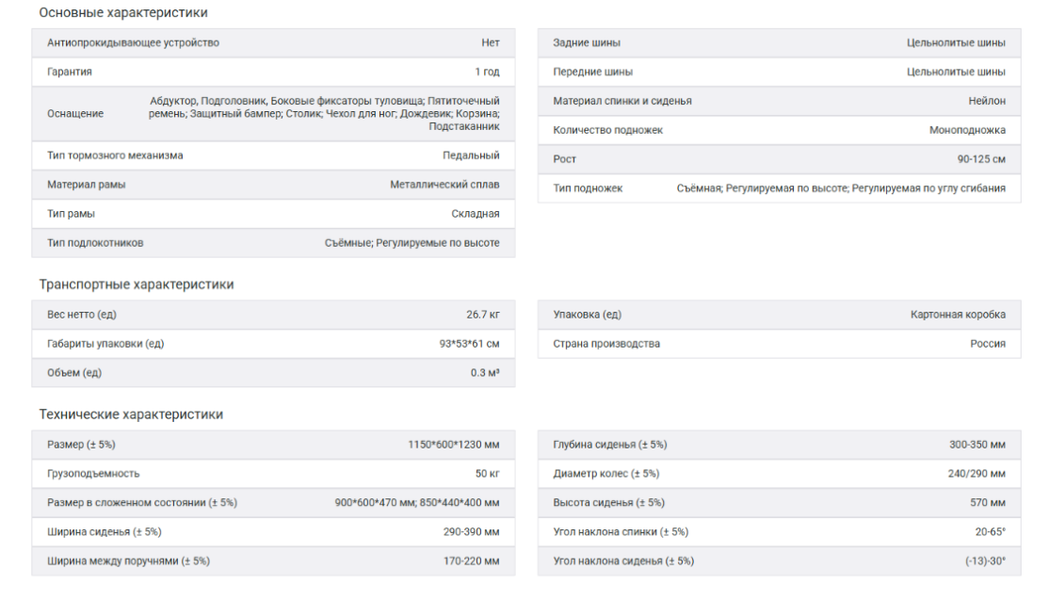Image resolution: width=1049 pixels, height=601 pixels.
Task: Click the 'Угол наклона спинки (± 5%)' label
Action: tap(621, 532)
